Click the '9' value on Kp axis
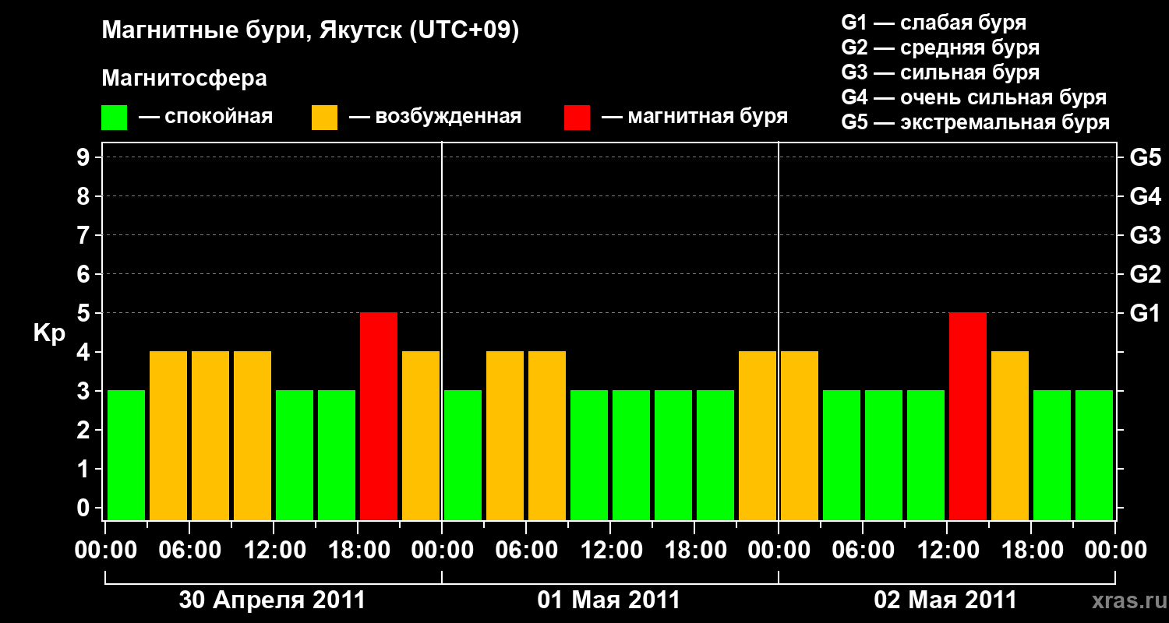The image size is (1169, 623). [85, 157]
